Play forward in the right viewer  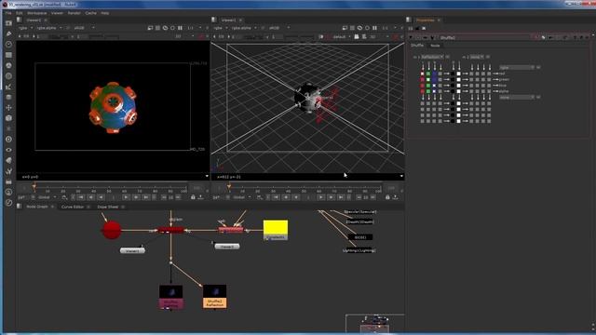point(320,197)
